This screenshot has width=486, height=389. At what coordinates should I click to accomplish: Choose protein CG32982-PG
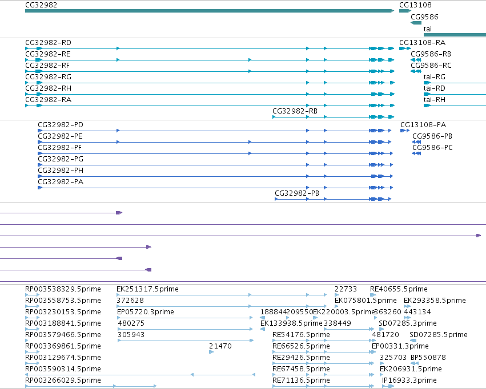click(61, 159)
